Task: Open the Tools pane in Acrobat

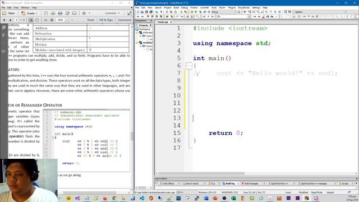Action: tap(91, 20)
